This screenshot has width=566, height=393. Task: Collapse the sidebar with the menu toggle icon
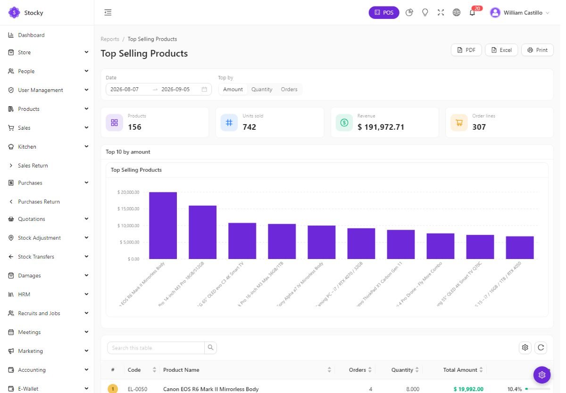pos(108,13)
